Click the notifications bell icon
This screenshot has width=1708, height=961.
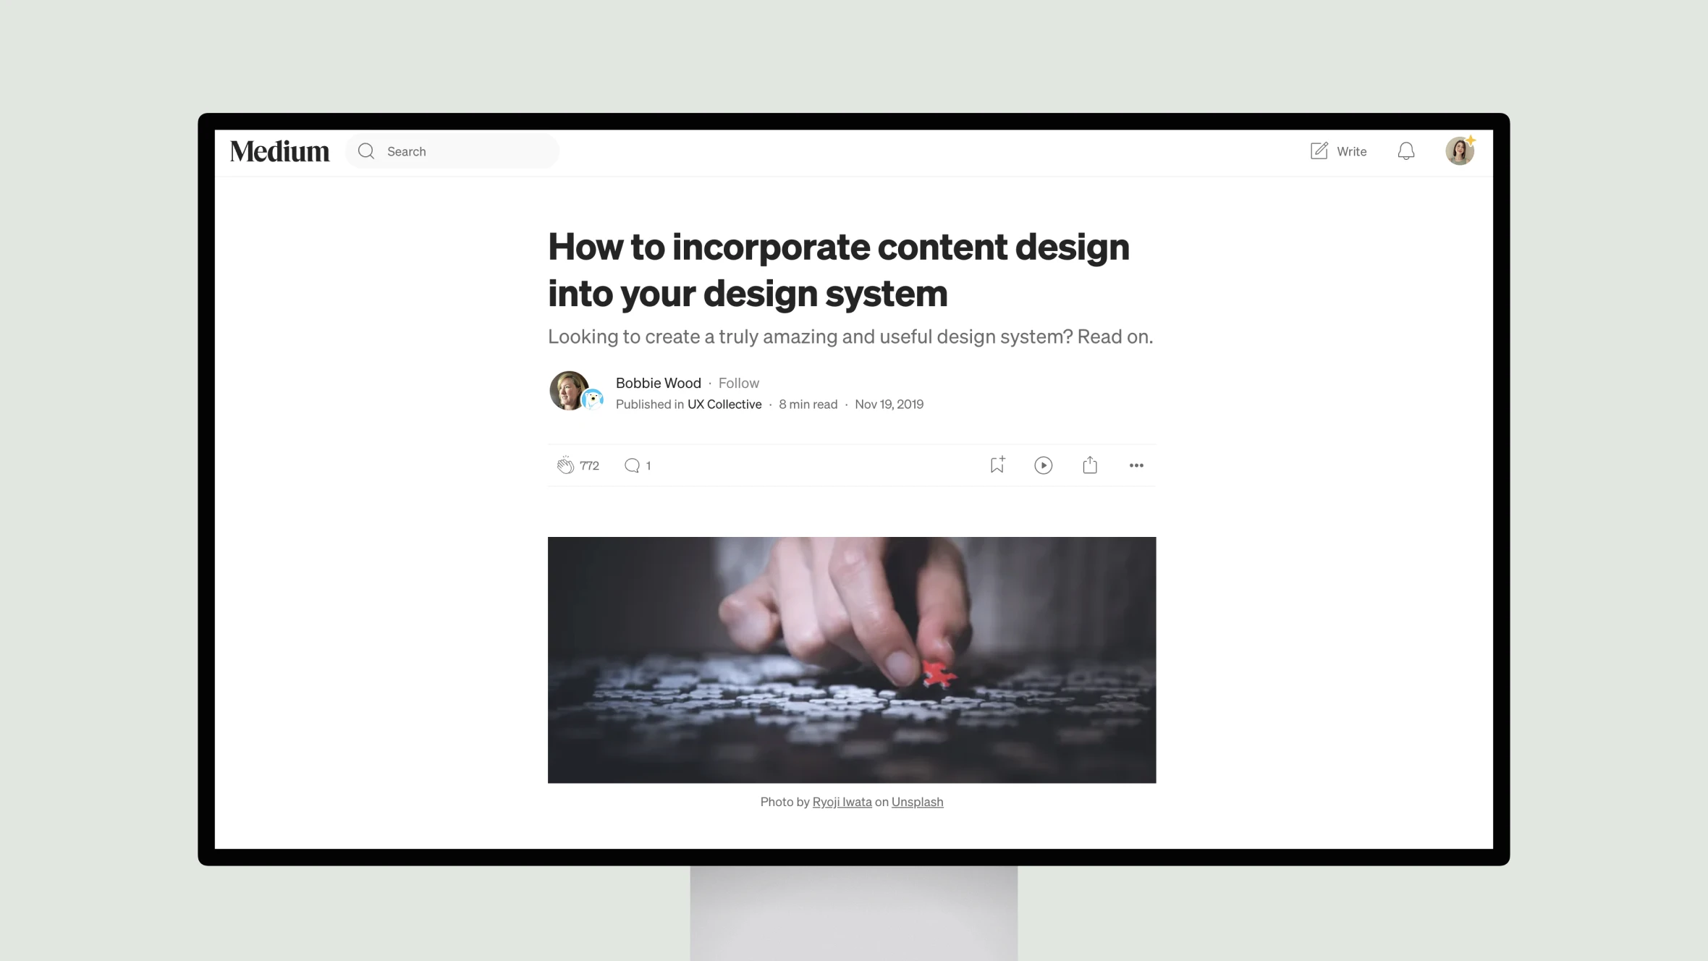coord(1406,151)
